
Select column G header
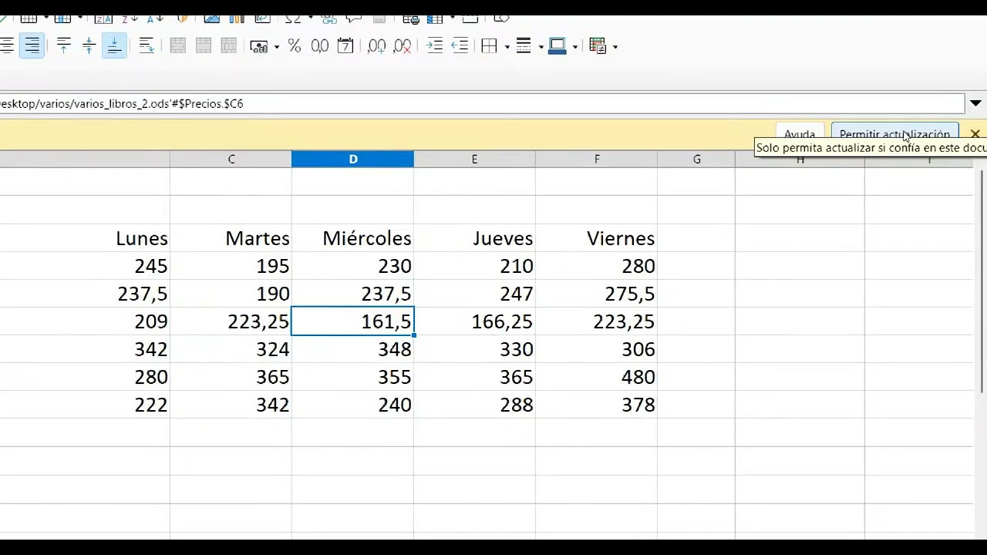click(x=696, y=159)
